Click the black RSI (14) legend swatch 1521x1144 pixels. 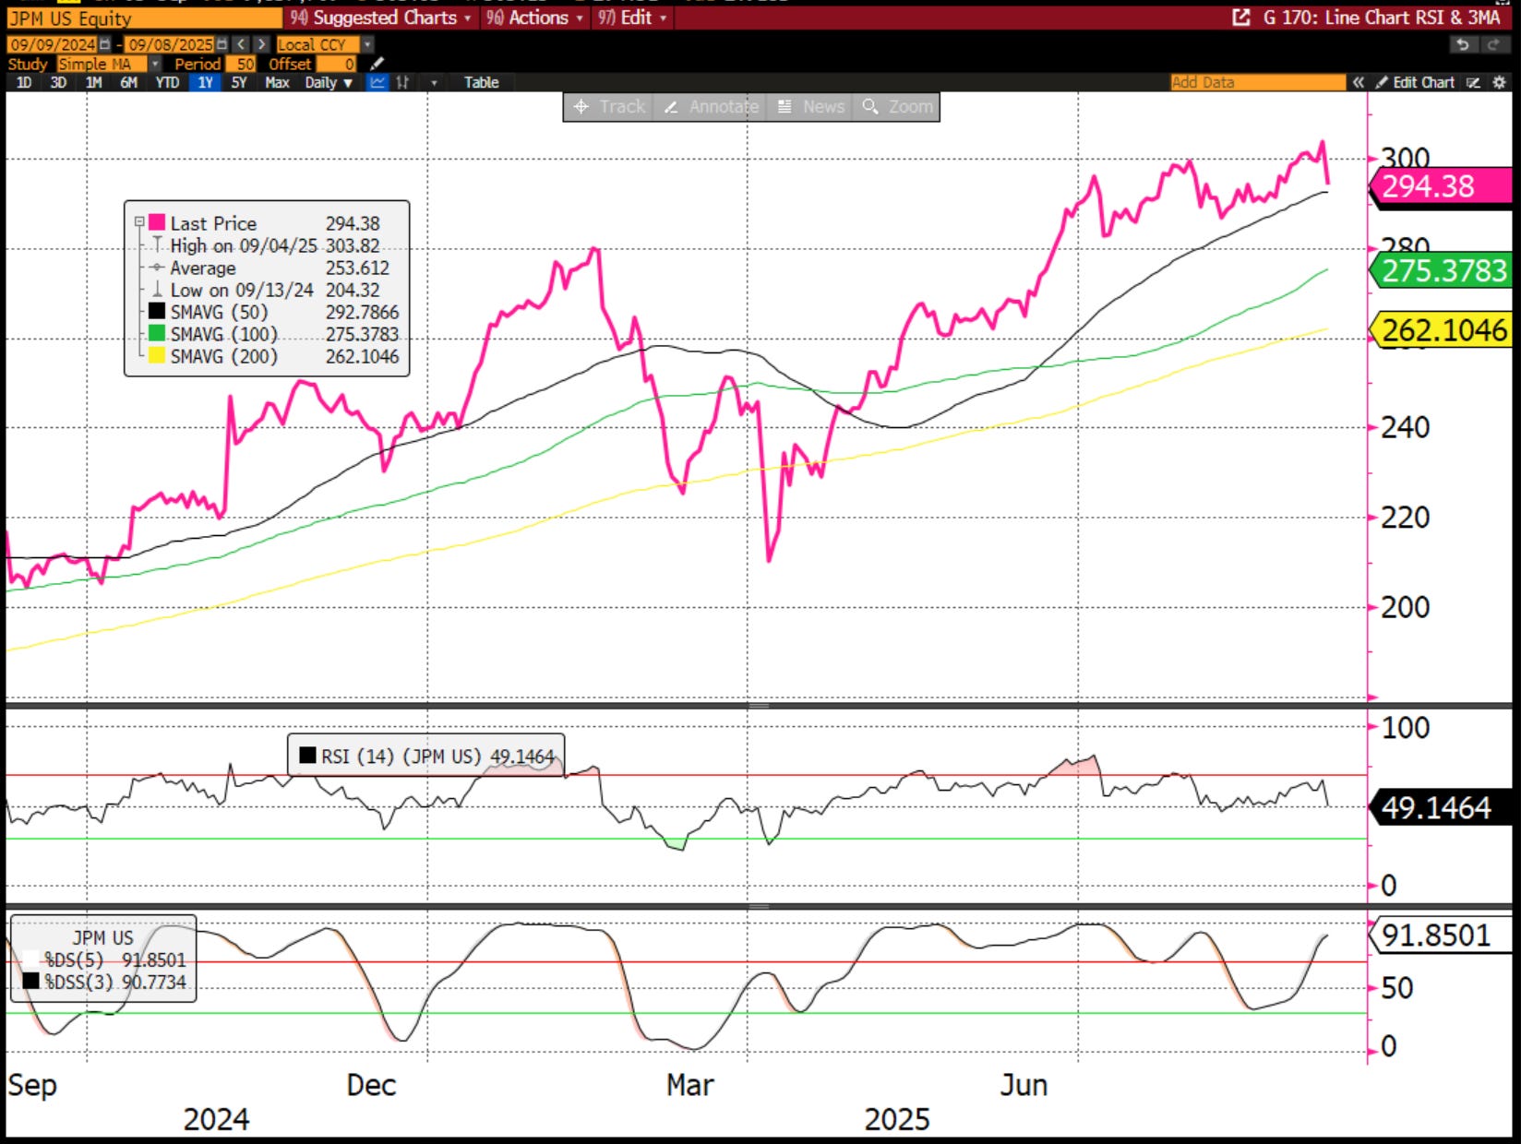(307, 756)
